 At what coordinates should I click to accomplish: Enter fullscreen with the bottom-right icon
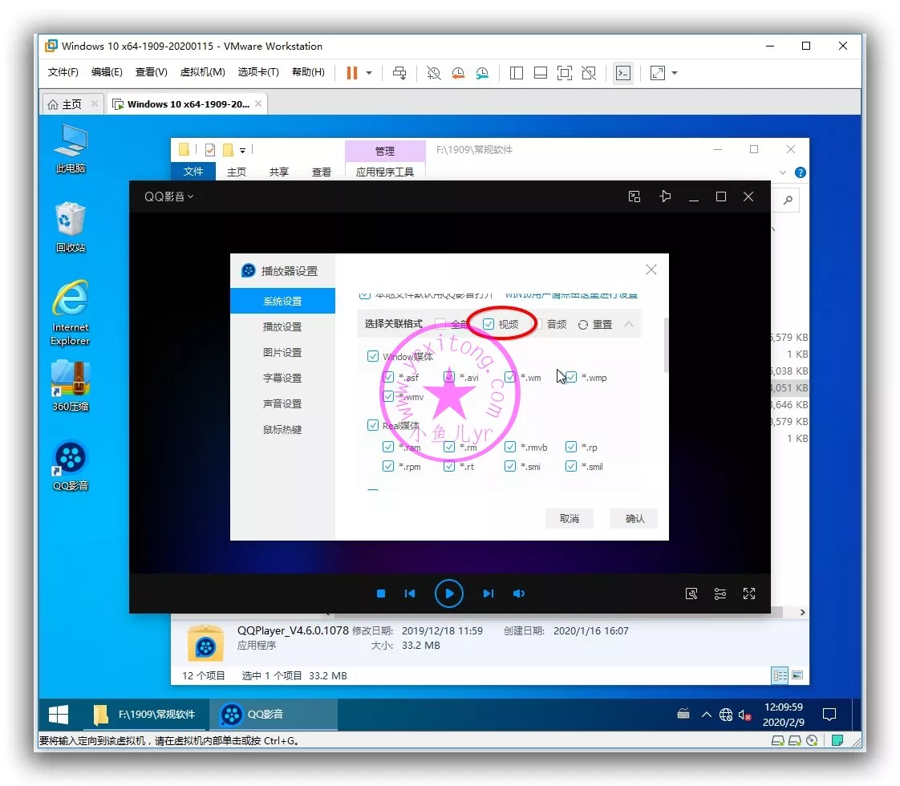coord(749,594)
